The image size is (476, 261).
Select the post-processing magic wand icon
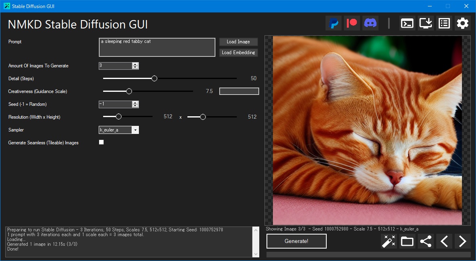coord(389,241)
